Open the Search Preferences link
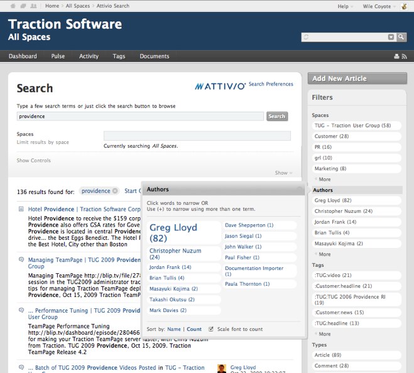414x373 pixels. coord(271,84)
